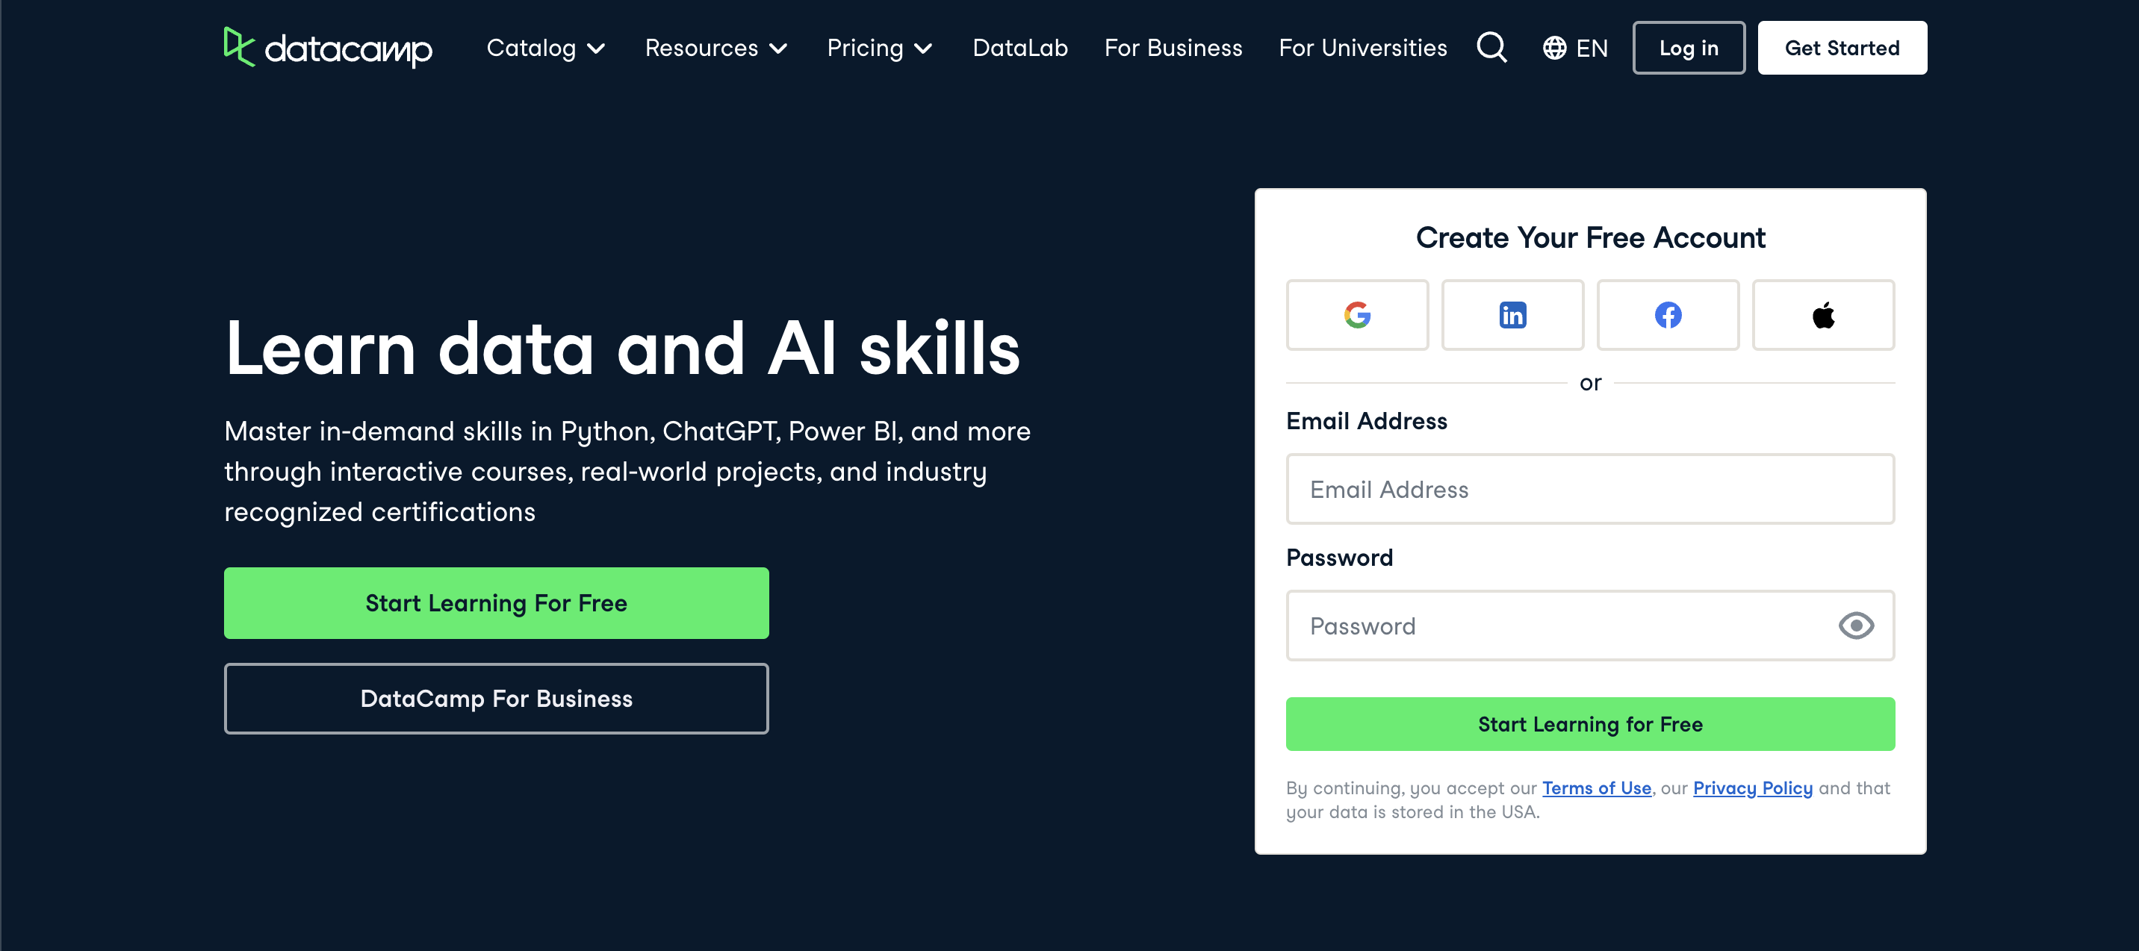This screenshot has height=951, width=2139.
Task: Go to For Universities nav item
Action: tap(1362, 48)
